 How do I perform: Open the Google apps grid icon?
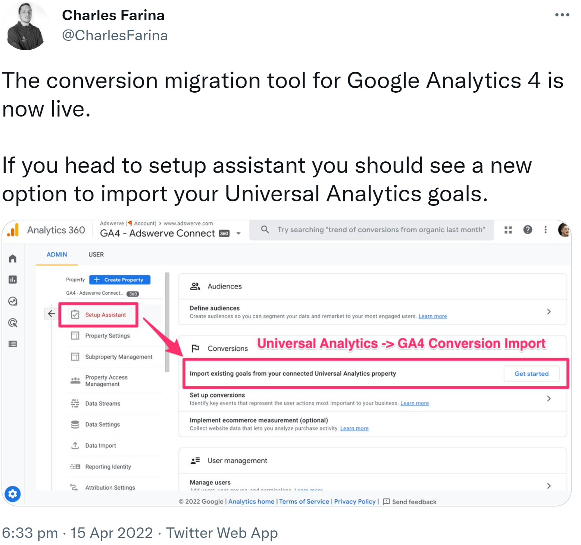[x=508, y=230]
